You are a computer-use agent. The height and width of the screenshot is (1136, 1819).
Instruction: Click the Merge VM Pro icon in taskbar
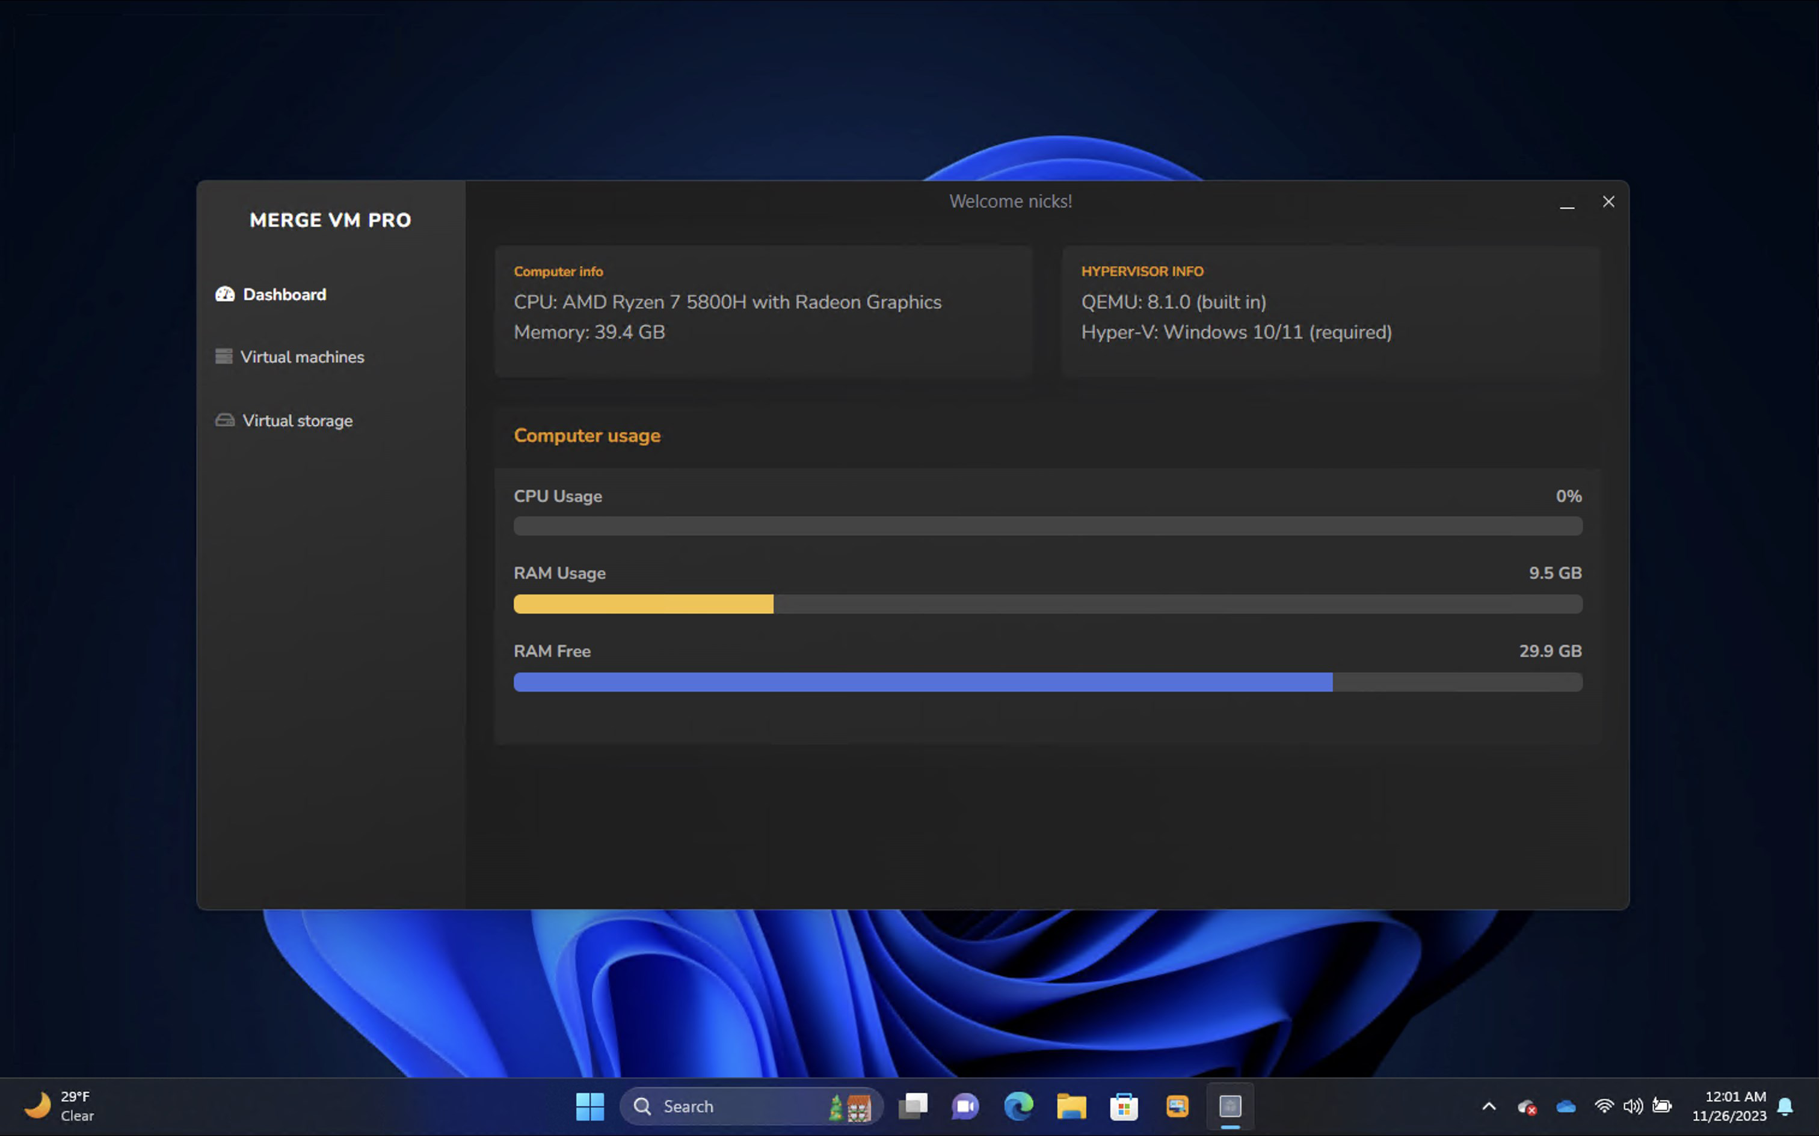1230,1106
